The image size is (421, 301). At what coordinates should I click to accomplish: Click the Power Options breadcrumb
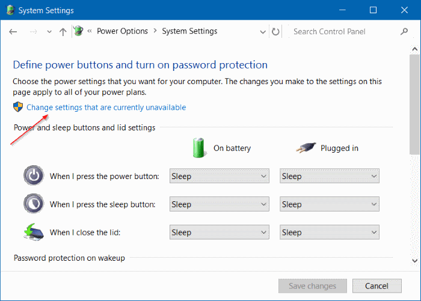123,31
